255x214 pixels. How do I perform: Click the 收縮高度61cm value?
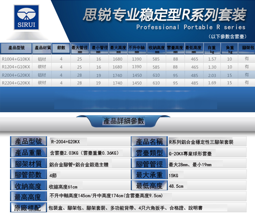click(x=63, y=187)
